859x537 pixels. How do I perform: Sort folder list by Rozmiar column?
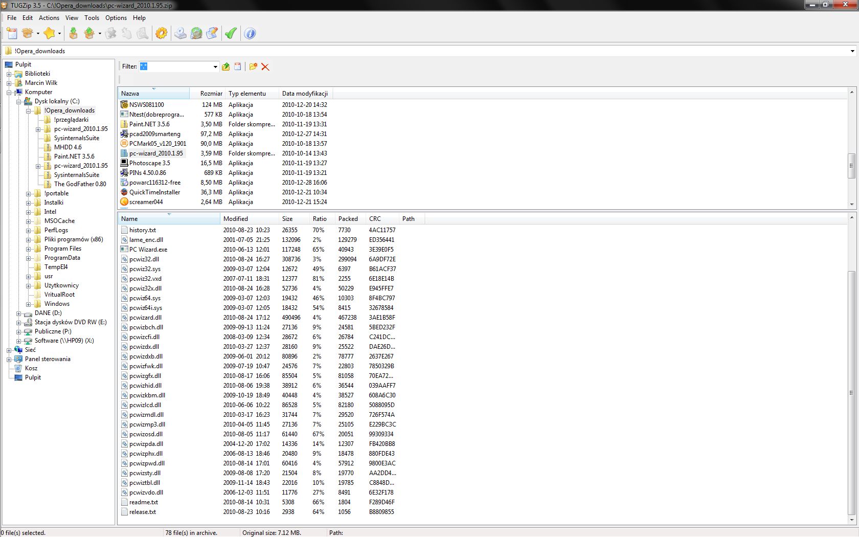[x=208, y=94]
